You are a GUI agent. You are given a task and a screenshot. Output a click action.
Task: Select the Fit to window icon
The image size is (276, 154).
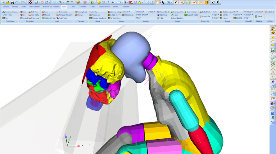[30, 2]
